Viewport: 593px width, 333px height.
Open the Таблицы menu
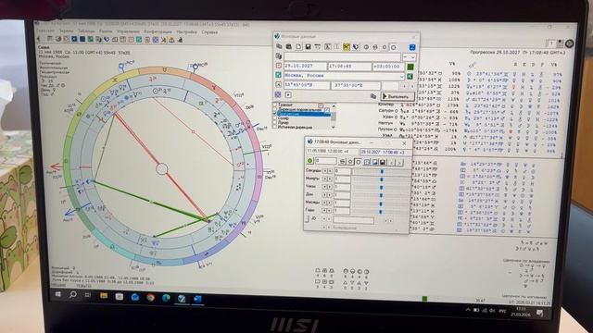click(x=86, y=31)
